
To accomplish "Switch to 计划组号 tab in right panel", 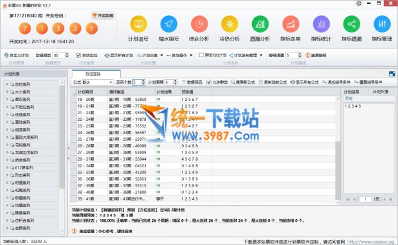I will point(352,92).
